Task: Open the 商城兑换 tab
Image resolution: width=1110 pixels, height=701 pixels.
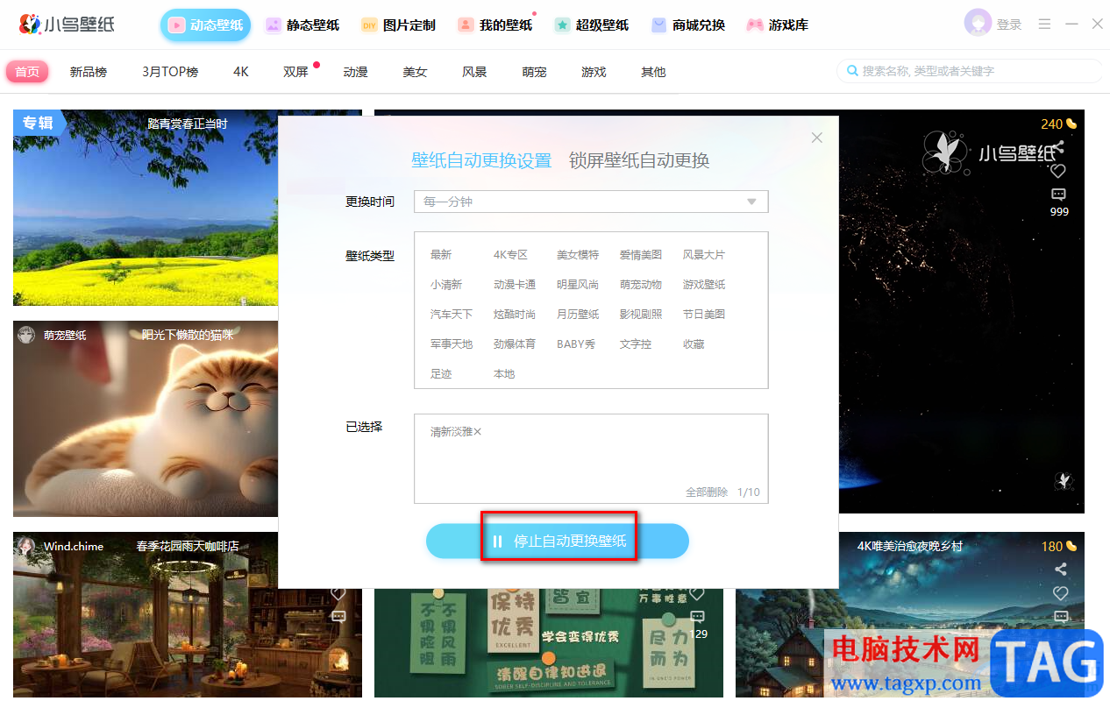Action: pos(688,25)
